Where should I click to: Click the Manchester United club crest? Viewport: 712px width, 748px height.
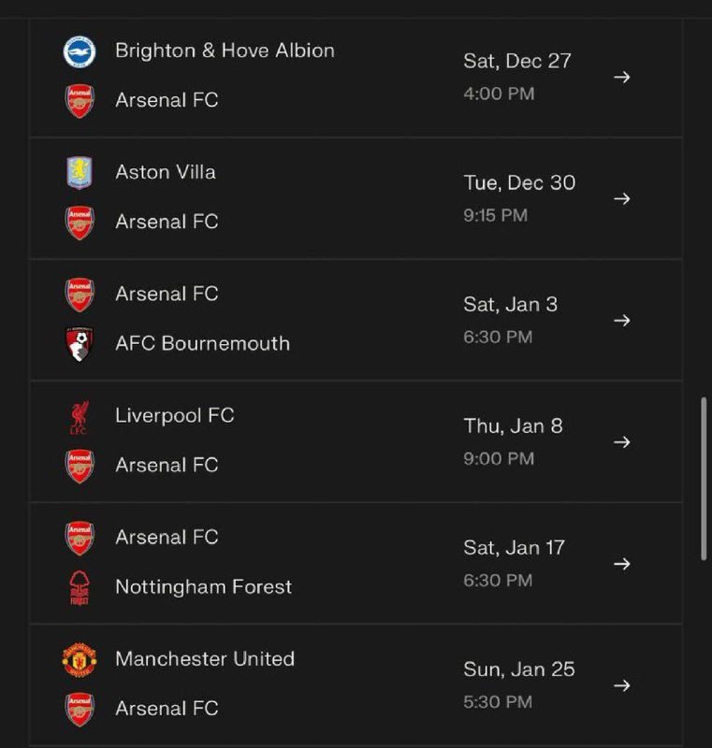tap(80, 659)
